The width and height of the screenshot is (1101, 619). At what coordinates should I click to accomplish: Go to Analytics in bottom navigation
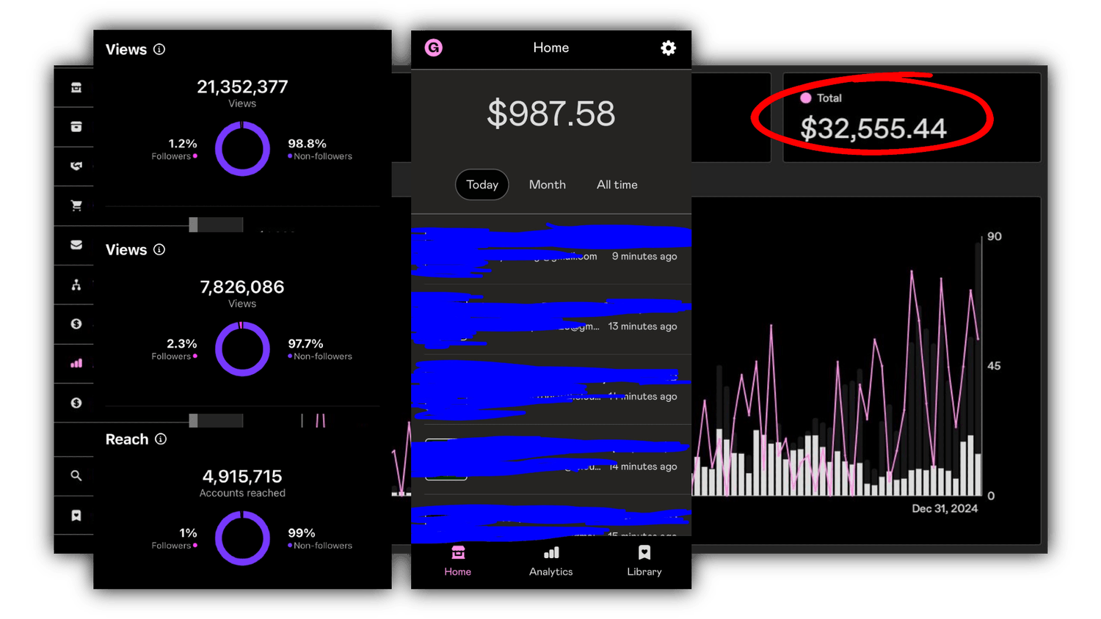[550, 561]
